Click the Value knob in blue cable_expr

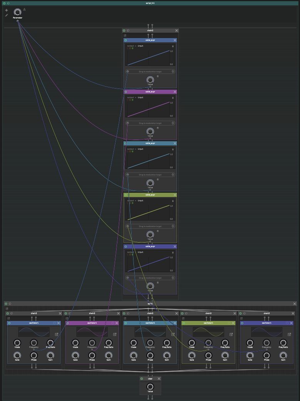150,80
